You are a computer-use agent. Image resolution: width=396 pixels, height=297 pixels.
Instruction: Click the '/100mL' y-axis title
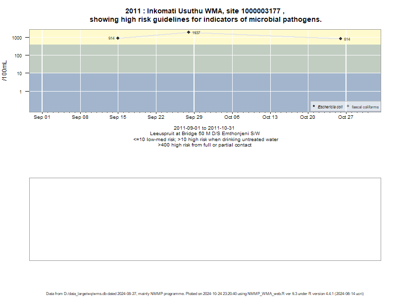(x=4, y=71)
